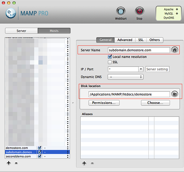Screen dimensions: 184x172
Task: Click the Stop label under the power button
Action: click(139, 19)
